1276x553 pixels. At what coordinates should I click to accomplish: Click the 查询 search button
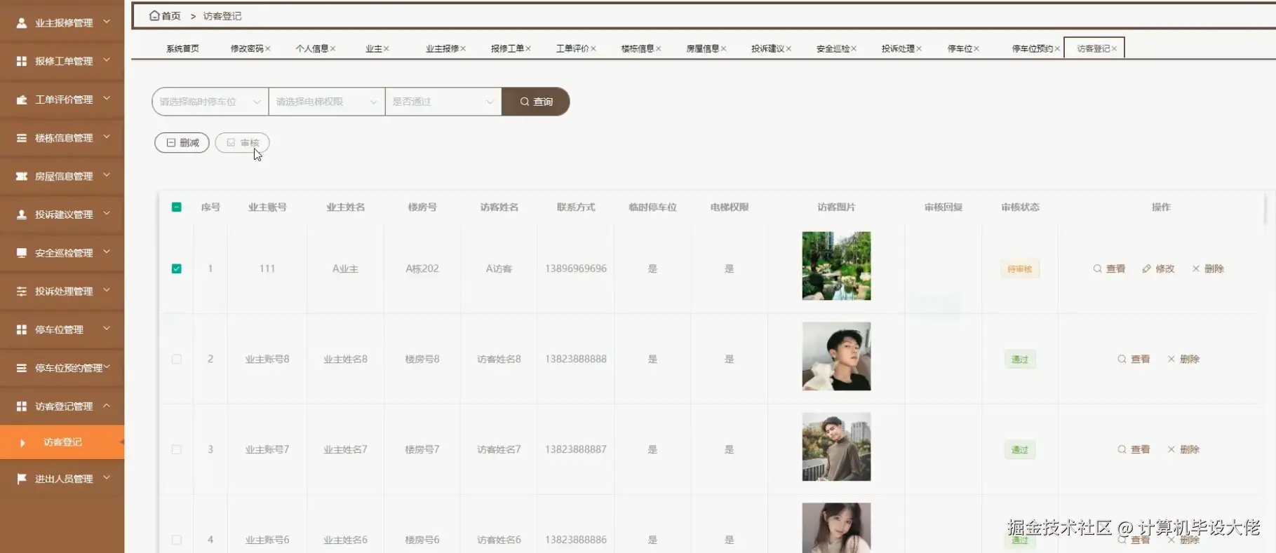[x=536, y=102]
